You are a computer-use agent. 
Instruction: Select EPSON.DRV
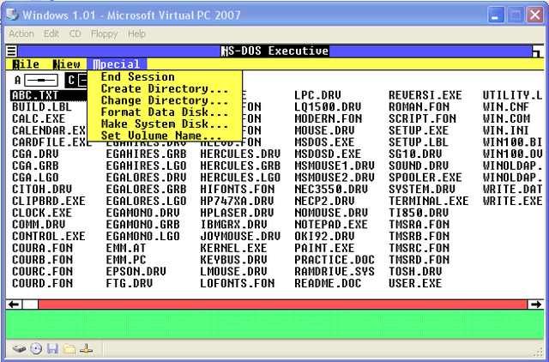point(136,272)
